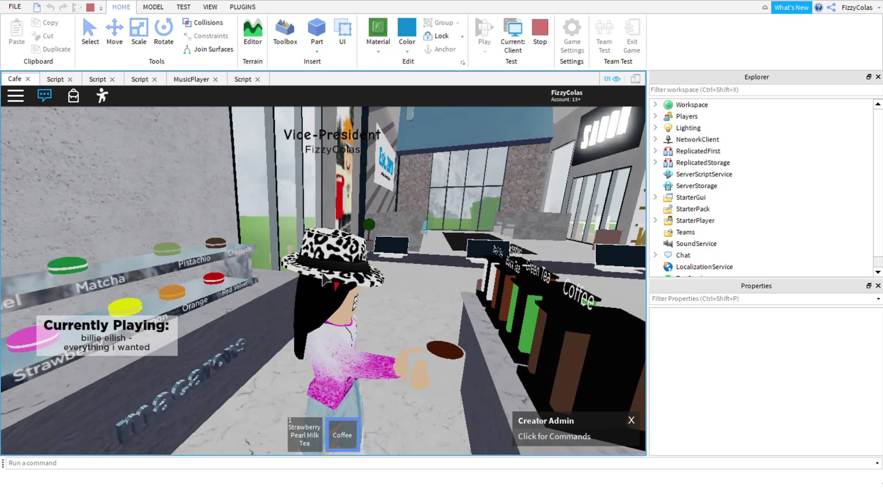
Task: Open the Rotate tool
Action: pos(163,31)
